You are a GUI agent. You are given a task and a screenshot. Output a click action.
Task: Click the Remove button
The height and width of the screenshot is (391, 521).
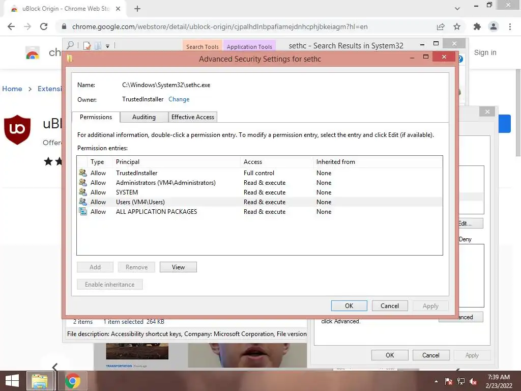click(136, 267)
